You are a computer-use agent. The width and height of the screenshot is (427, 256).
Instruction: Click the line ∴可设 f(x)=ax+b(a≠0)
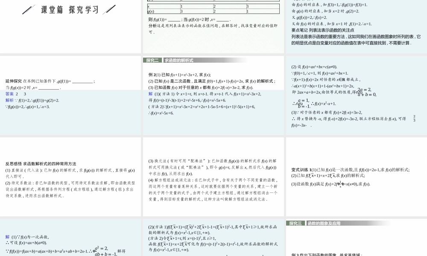(26, 243)
